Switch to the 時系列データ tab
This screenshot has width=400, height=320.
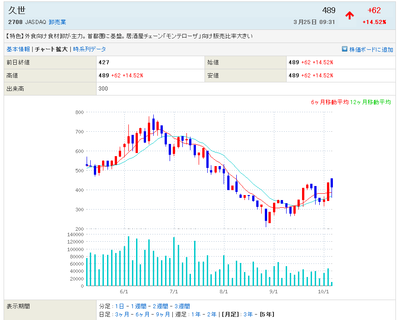point(89,49)
